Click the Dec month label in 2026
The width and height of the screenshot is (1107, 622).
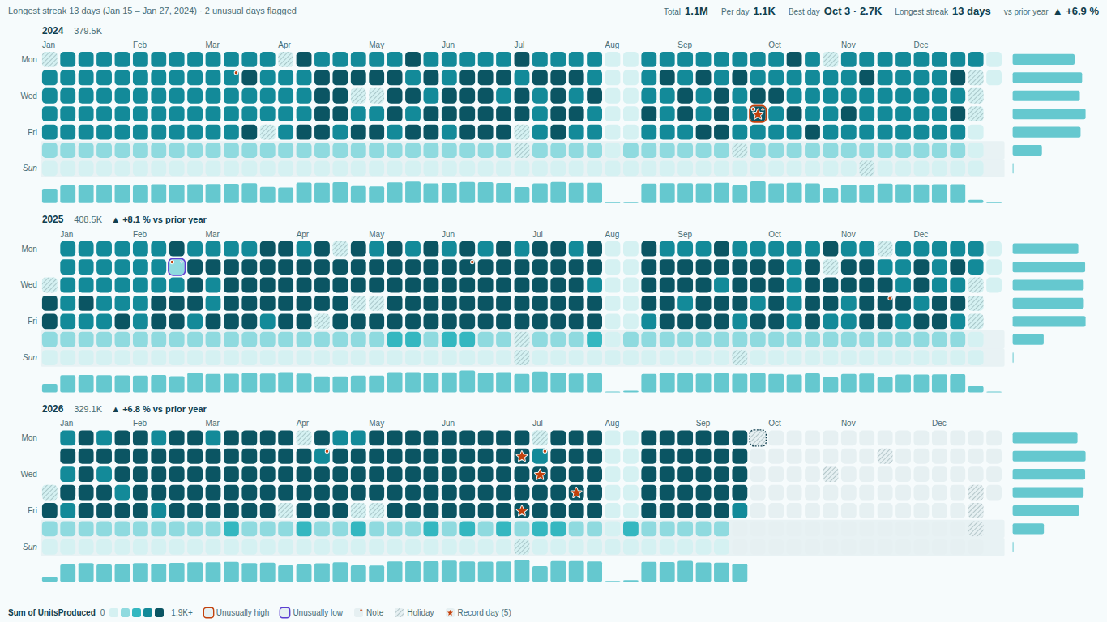939,423
